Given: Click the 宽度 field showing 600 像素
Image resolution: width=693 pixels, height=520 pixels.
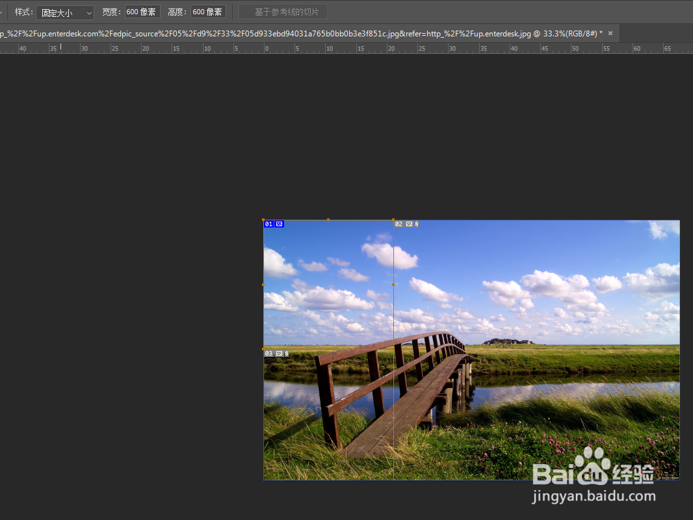Looking at the screenshot, I should pos(142,12).
